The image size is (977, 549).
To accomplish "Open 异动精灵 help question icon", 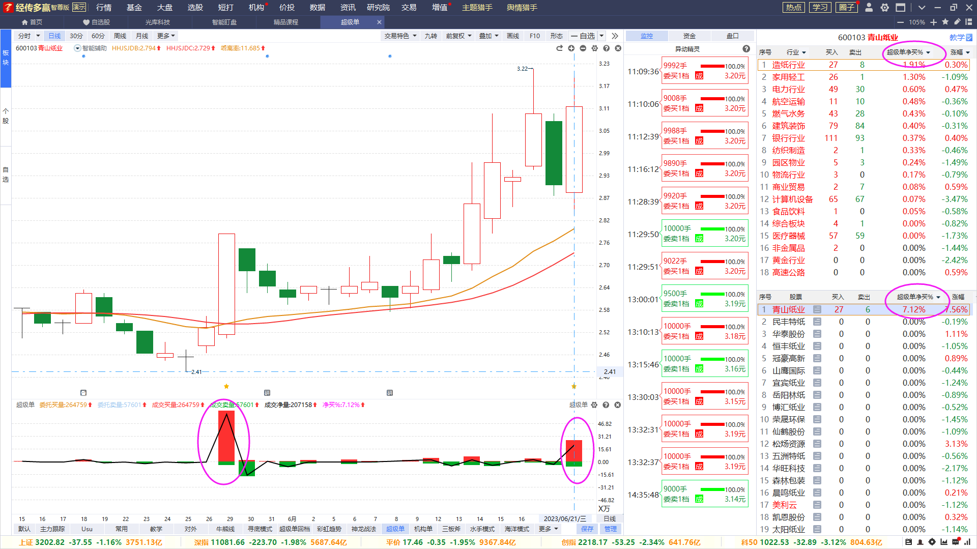I will tap(746, 49).
